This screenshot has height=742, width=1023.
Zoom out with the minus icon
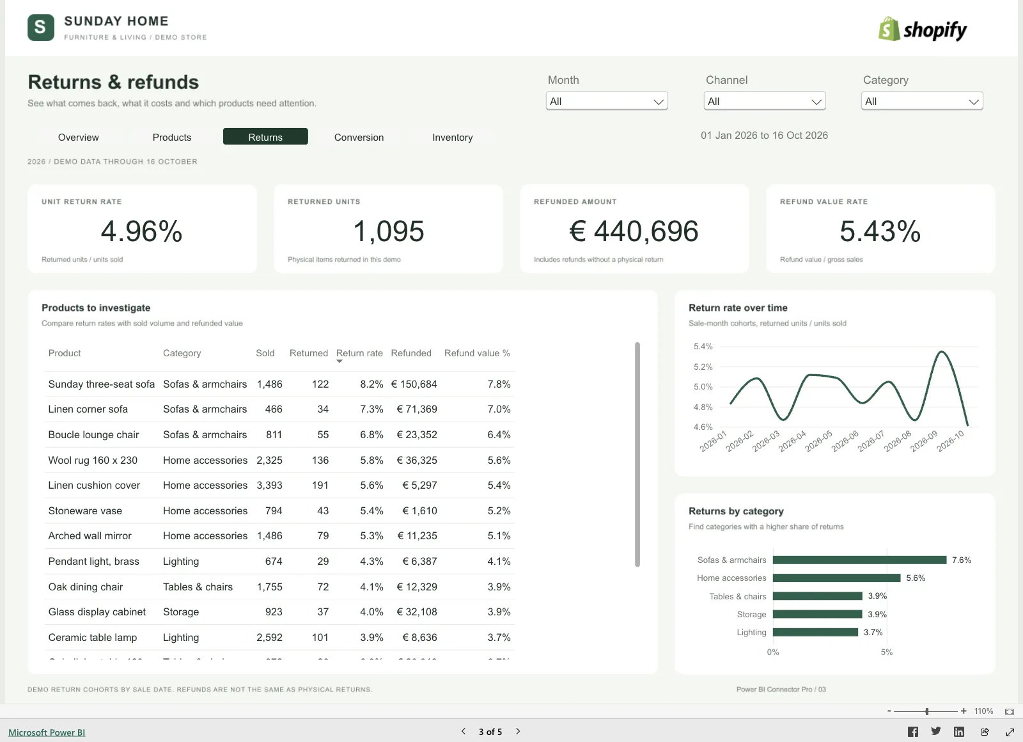[x=889, y=711]
